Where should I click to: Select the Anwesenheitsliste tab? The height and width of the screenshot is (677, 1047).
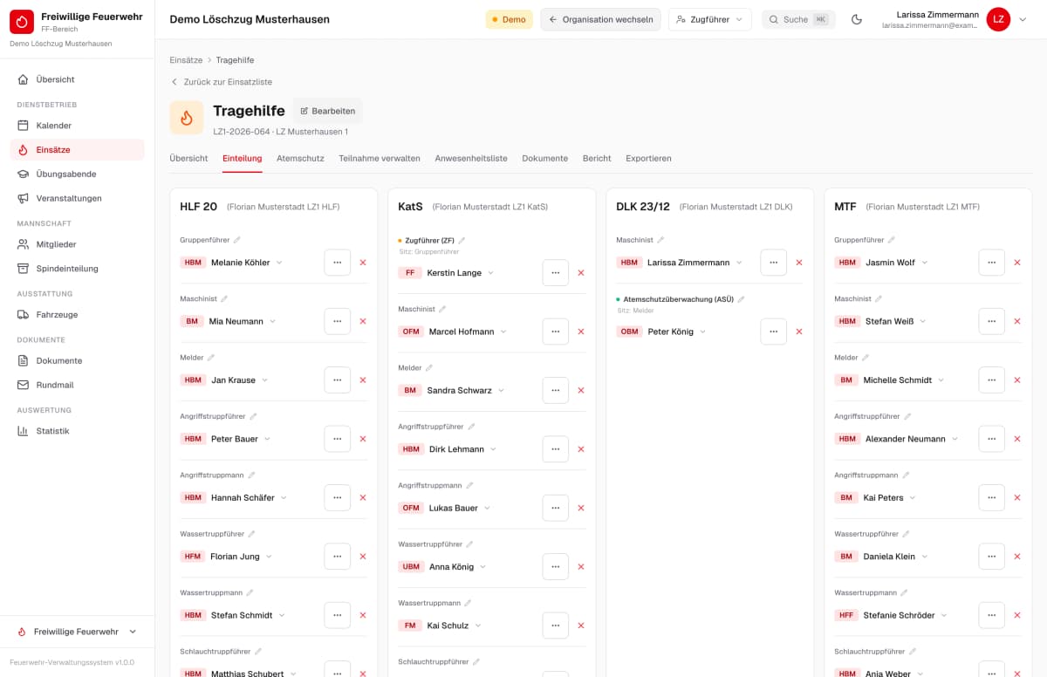pyautogui.click(x=471, y=159)
